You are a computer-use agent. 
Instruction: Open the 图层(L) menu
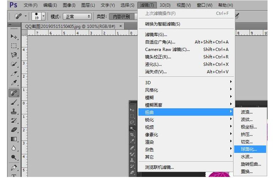[88, 5]
